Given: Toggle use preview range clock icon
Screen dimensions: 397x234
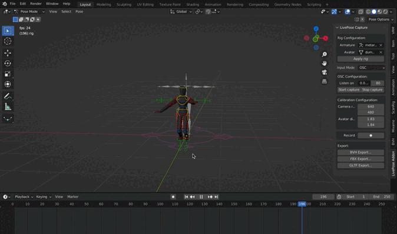Looking at the screenshot, I should (x=339, y=197).
